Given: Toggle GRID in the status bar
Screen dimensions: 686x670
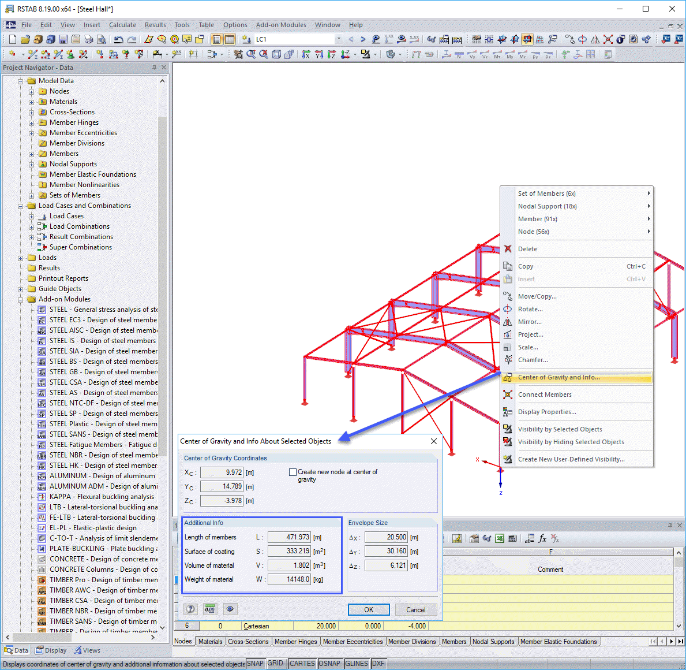Looking at the screenshot, I should click(x=275, y=664).
